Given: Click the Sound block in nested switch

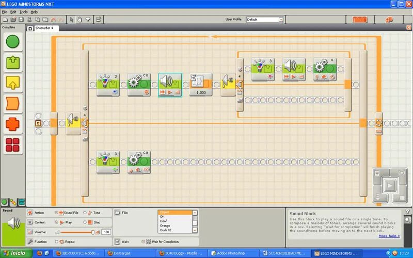Looking at the screenshot, I should [x=294, y=69].
